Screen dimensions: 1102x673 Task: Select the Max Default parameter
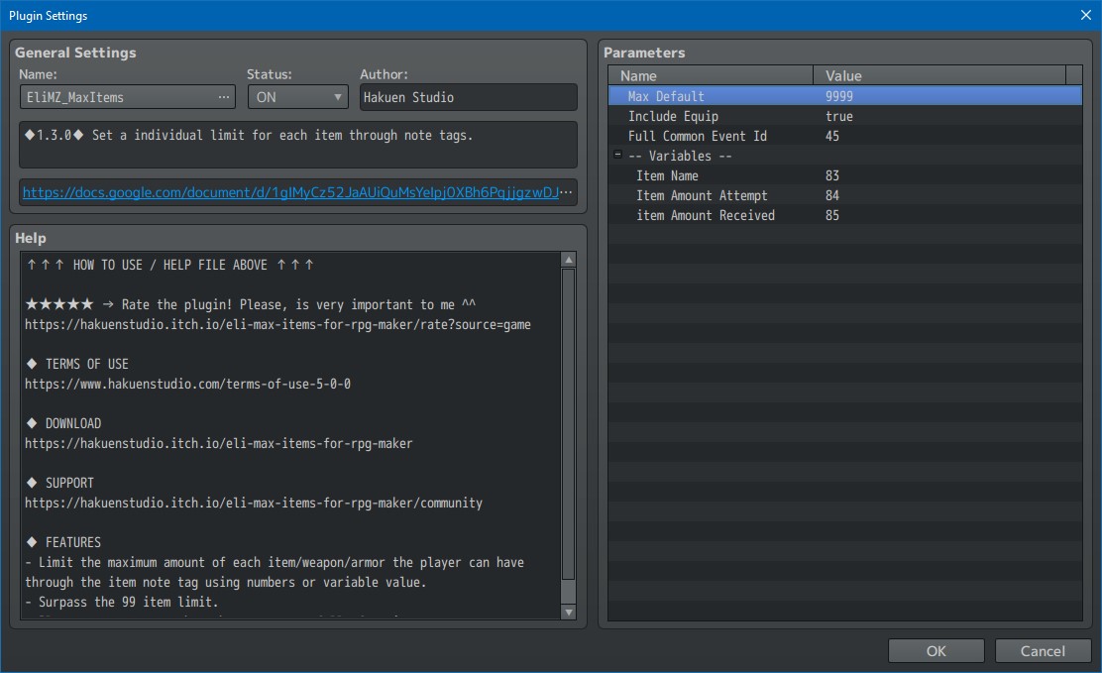click(666, 96)
